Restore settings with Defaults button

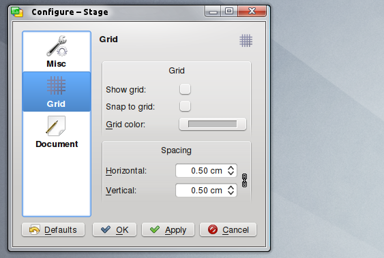click(x=53, y=230)
